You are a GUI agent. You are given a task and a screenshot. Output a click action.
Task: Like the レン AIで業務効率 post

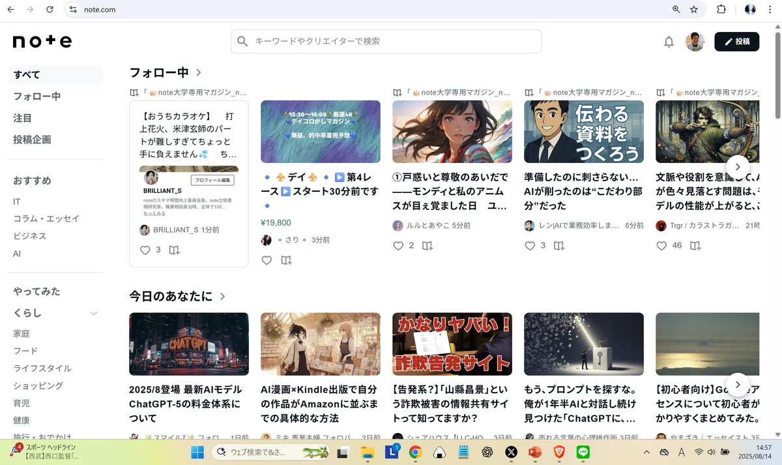coord(530,246)
